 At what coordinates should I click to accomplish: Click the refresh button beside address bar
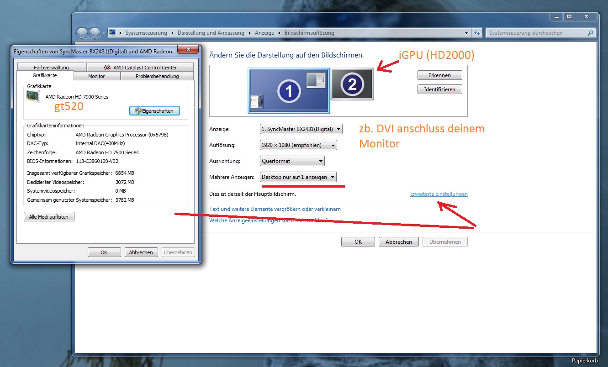(477, 33)
